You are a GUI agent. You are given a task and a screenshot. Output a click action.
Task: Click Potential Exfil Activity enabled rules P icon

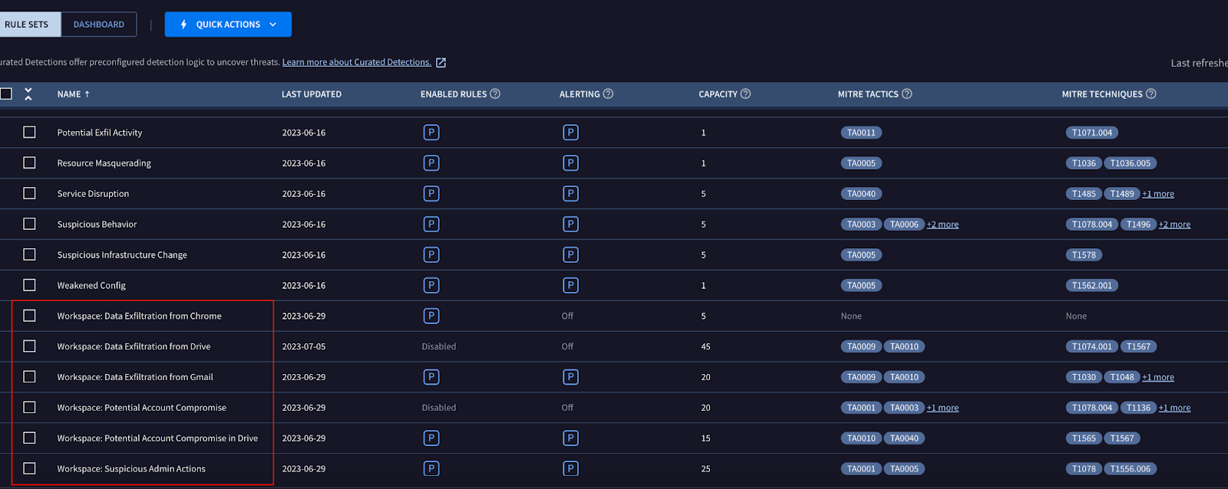pyautogui.click(x=431, y=133)
